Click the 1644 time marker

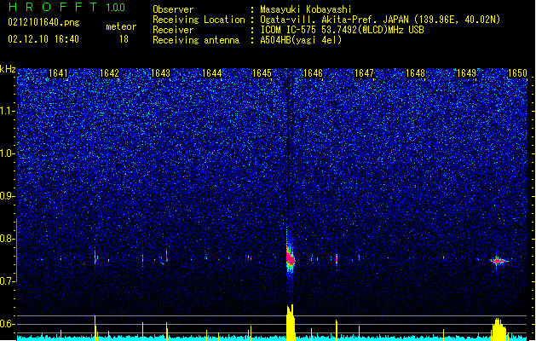[211, 73]
